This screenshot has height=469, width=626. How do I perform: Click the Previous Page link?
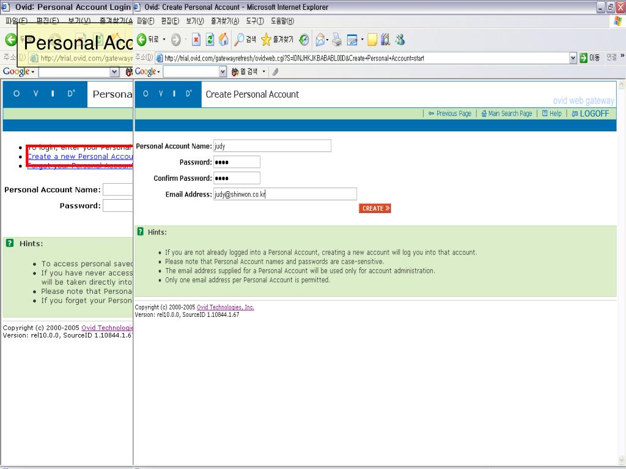click(453, 114)
